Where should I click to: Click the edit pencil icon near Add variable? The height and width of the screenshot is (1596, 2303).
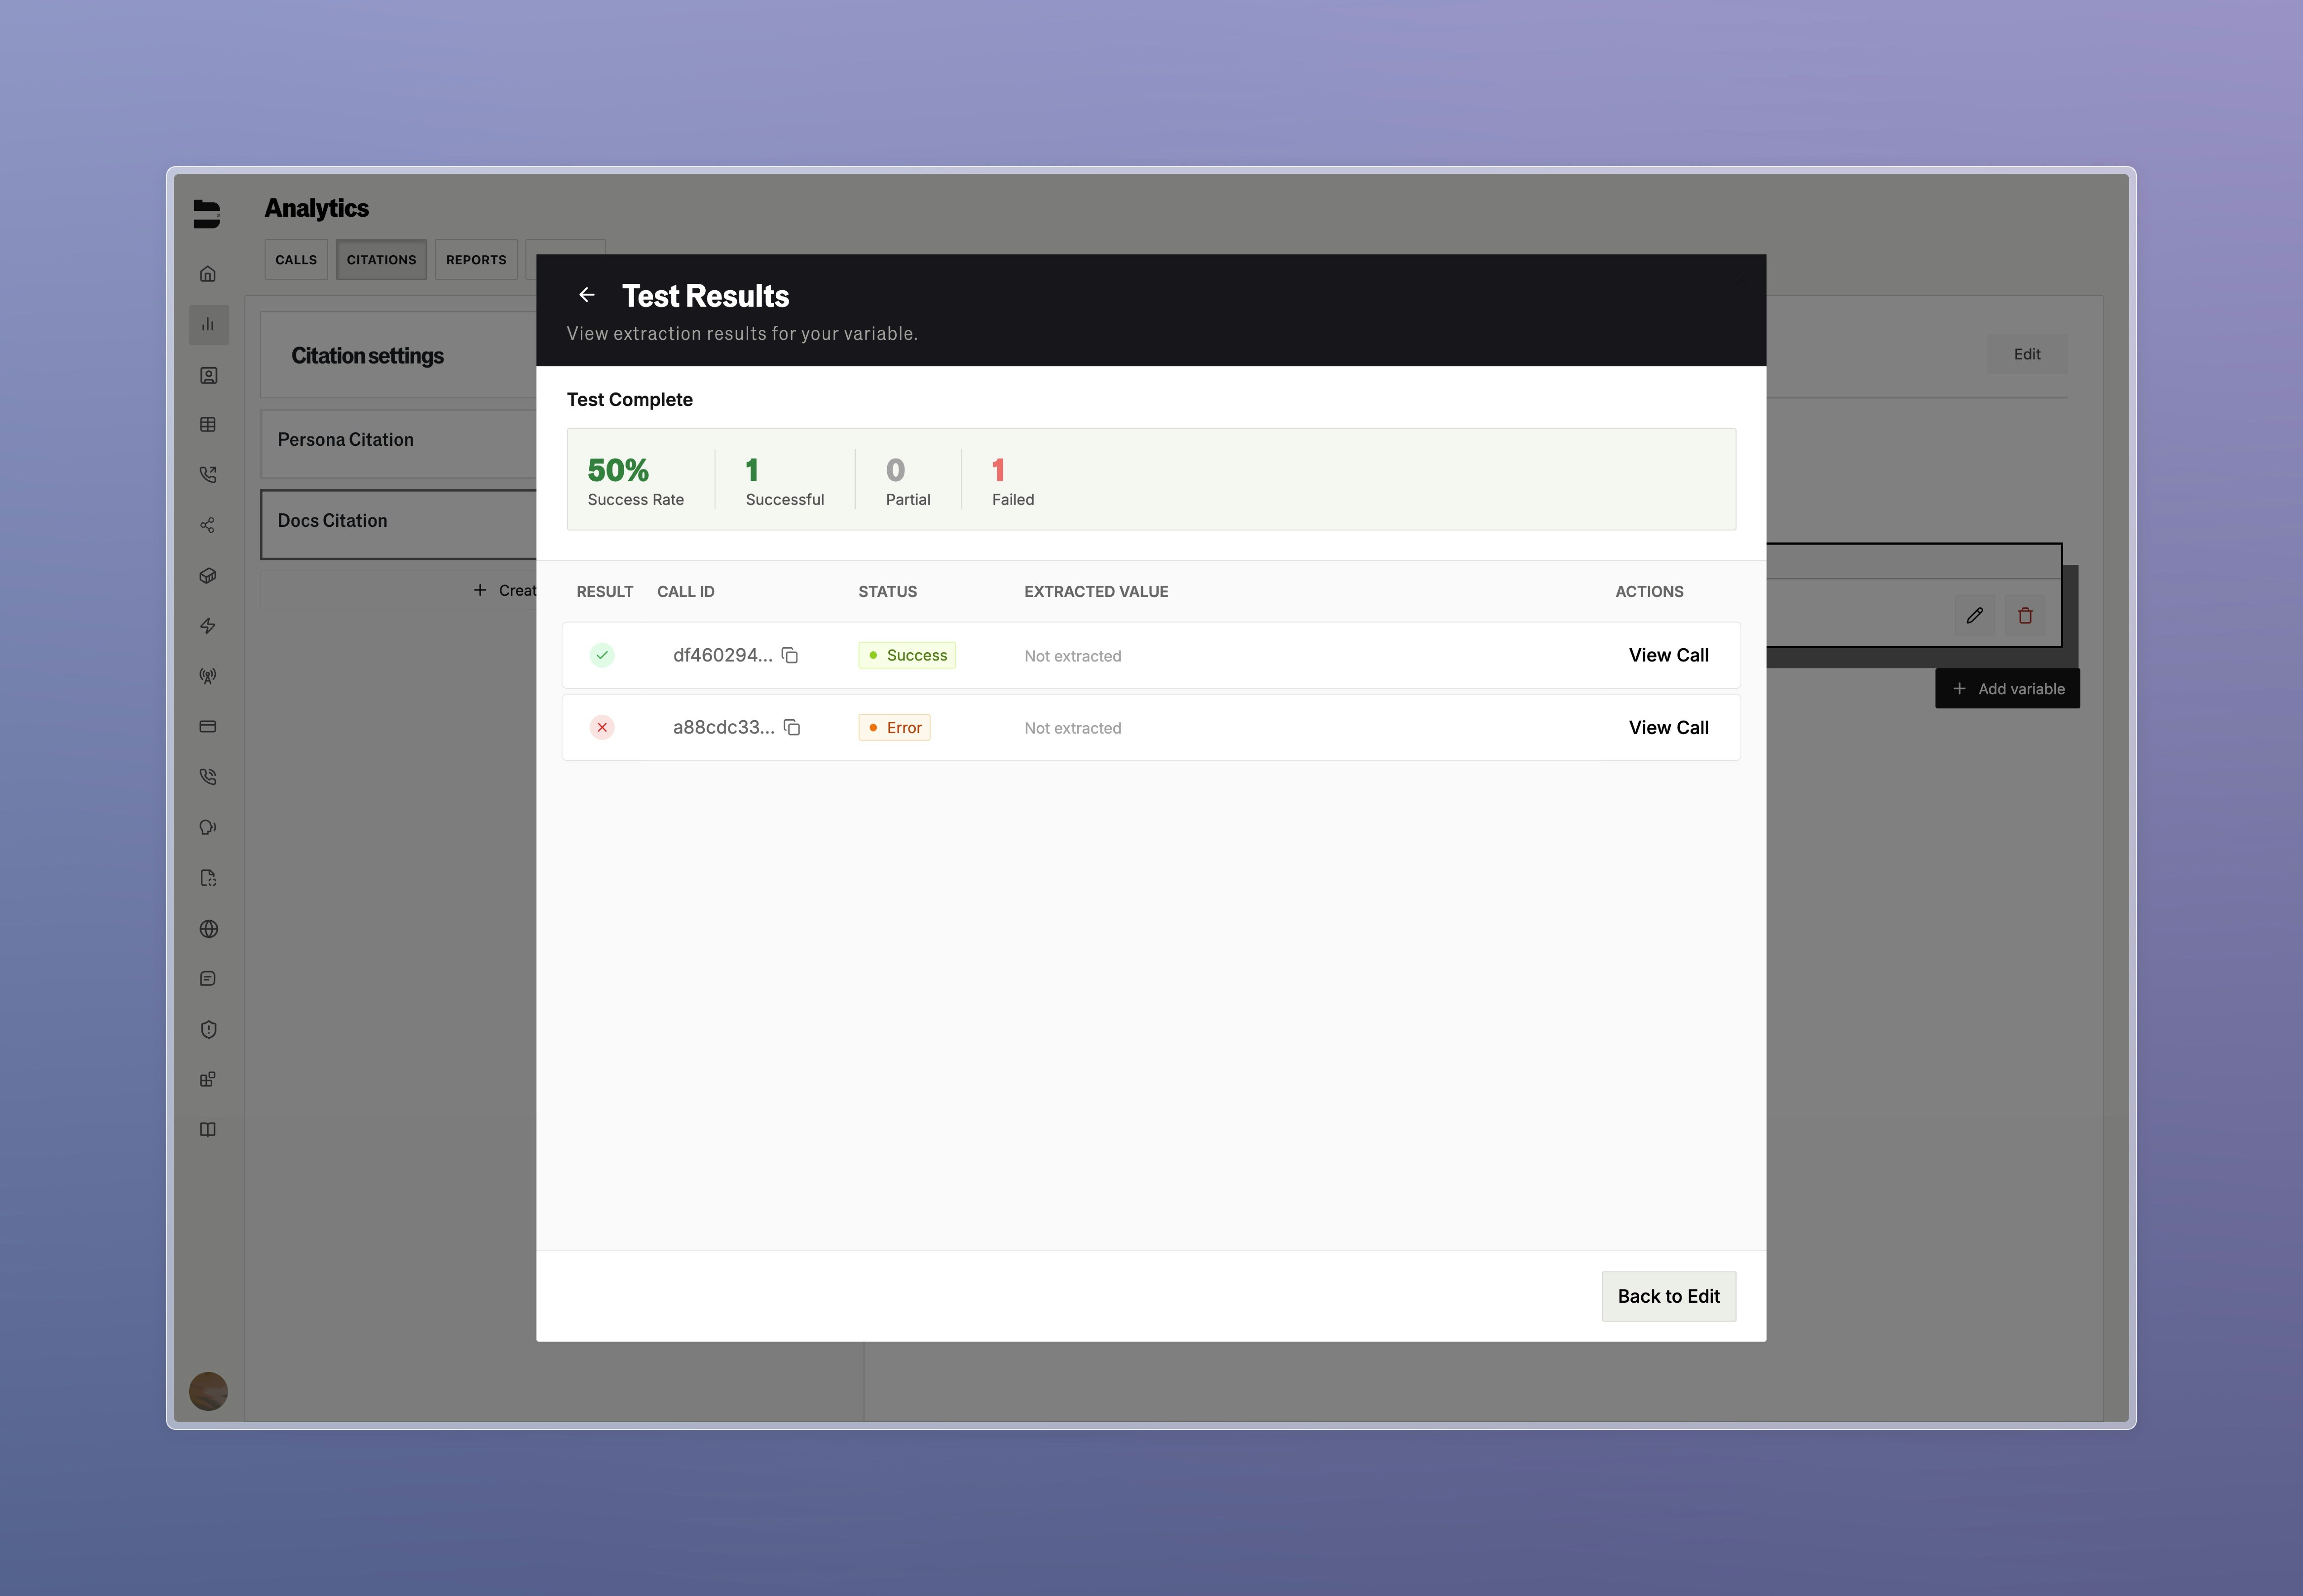1975,615
